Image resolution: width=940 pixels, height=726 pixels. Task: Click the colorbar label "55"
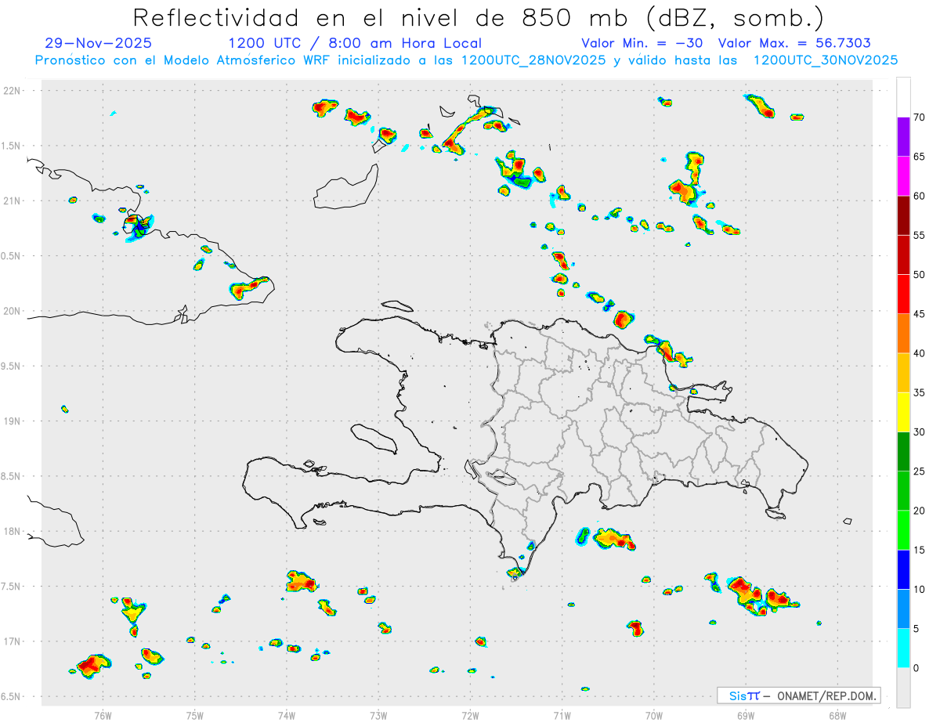(x=920, y=235)
